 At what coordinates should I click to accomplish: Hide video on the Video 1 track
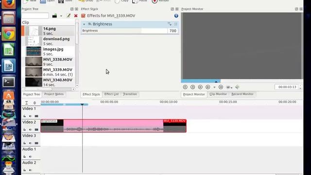[36, 116]
